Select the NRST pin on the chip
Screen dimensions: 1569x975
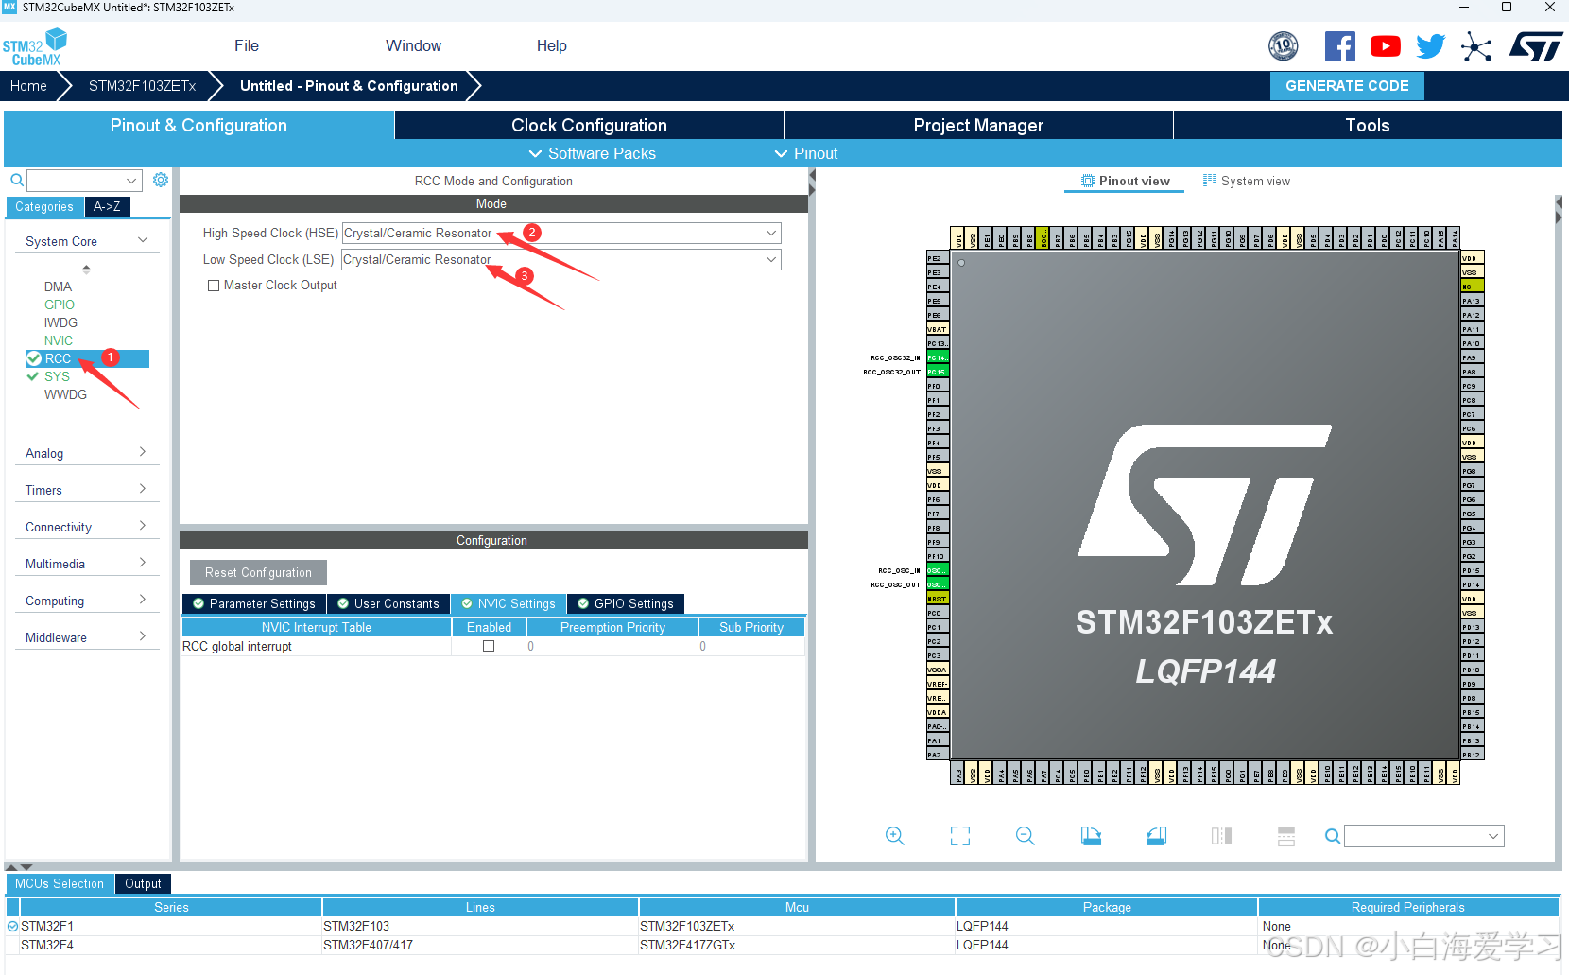(937, 599)
